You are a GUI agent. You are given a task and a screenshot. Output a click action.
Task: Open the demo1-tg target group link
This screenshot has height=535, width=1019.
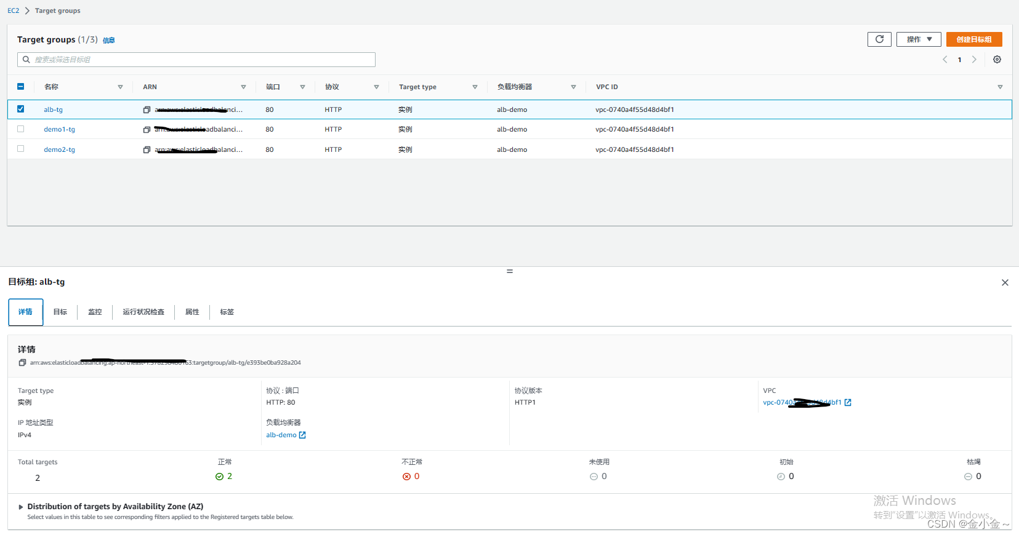click(x=59, y=130)
